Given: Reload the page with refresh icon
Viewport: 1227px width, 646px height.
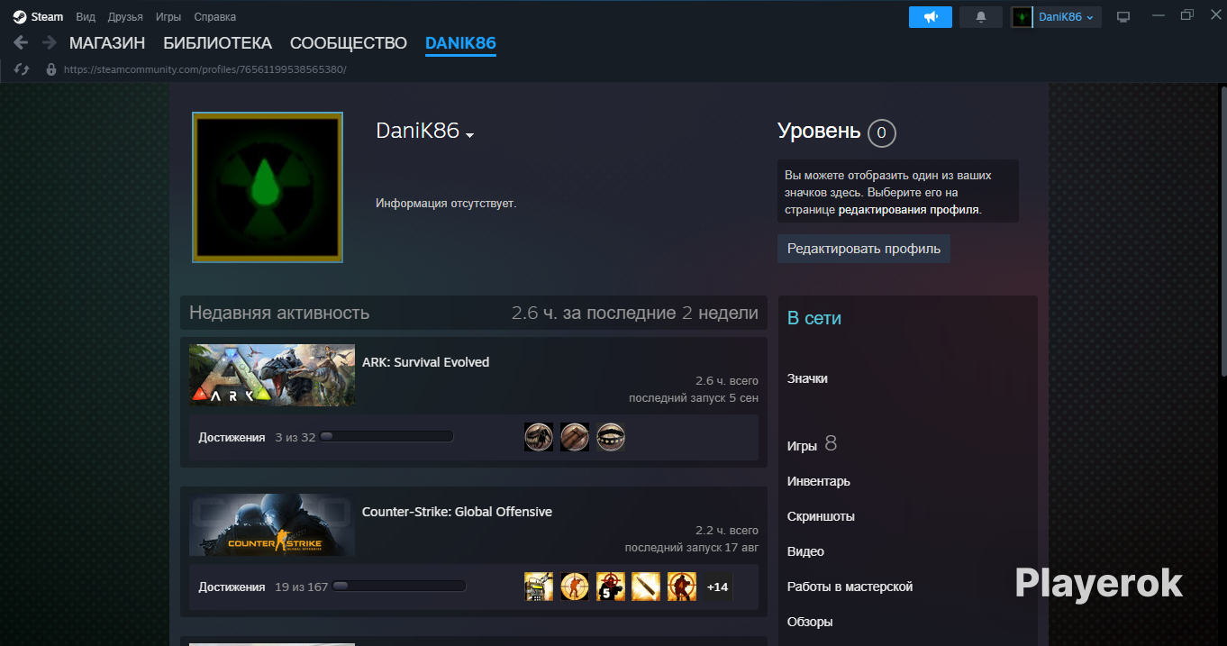Looking at the screenshot, I should [23, 69].
